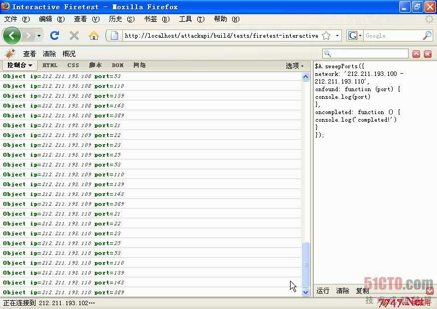437x309 pixels.
Task: Click log row ip 212.211.193.110 port=22
Action: tap(151, 223)
